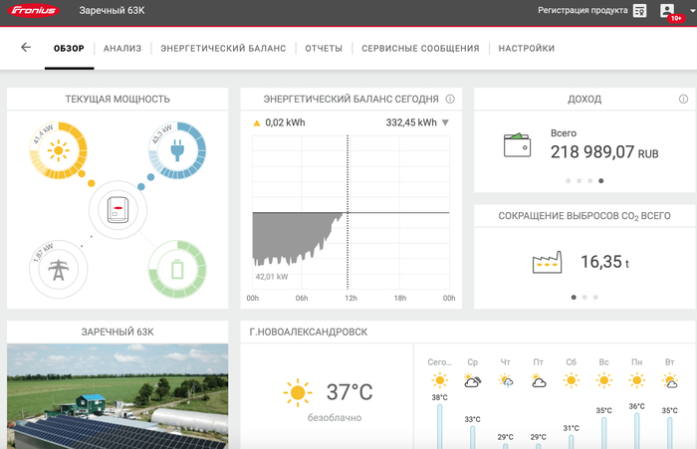Click the battery storage icon

pos(178,268)
